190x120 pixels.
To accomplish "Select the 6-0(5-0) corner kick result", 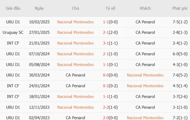I will (180, 54).
